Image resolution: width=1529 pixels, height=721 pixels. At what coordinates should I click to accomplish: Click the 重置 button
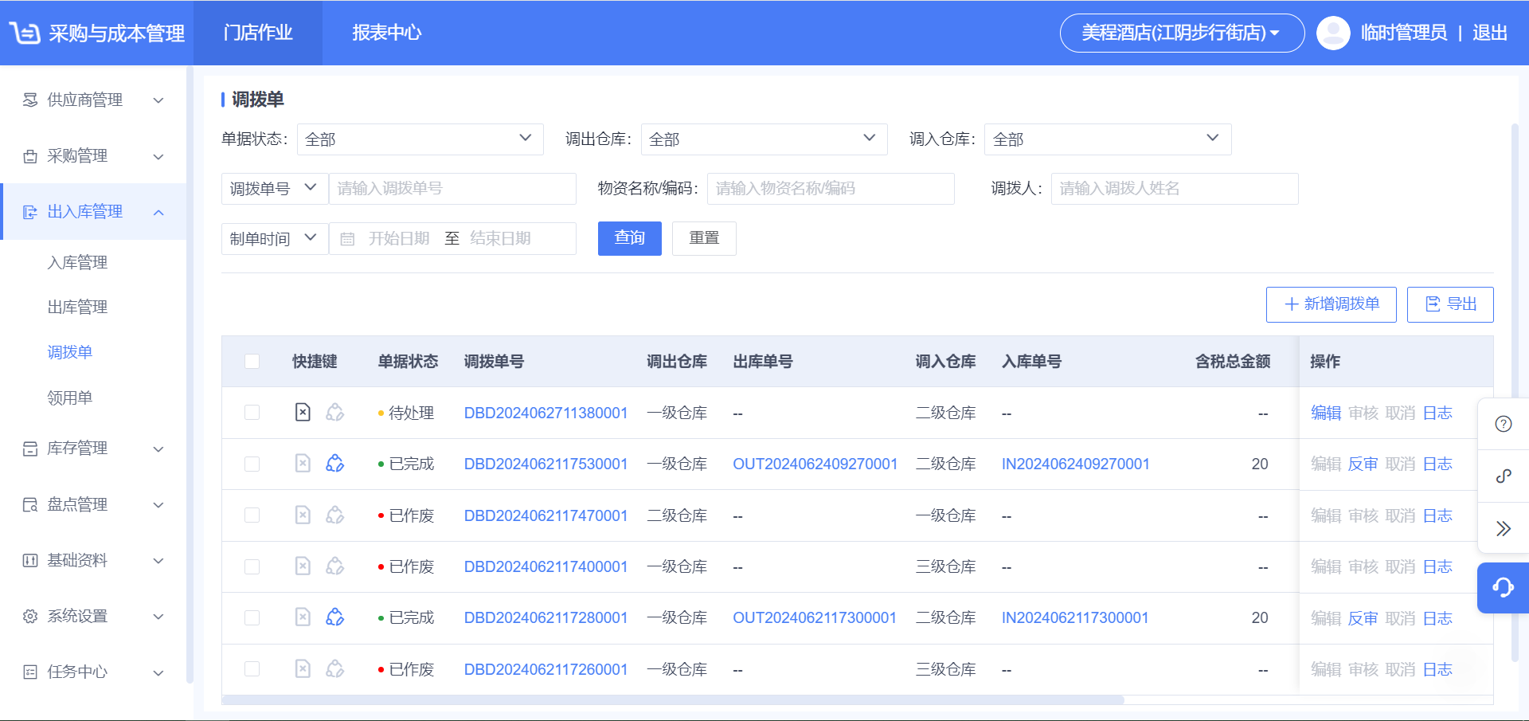click(x=704, y=238)
